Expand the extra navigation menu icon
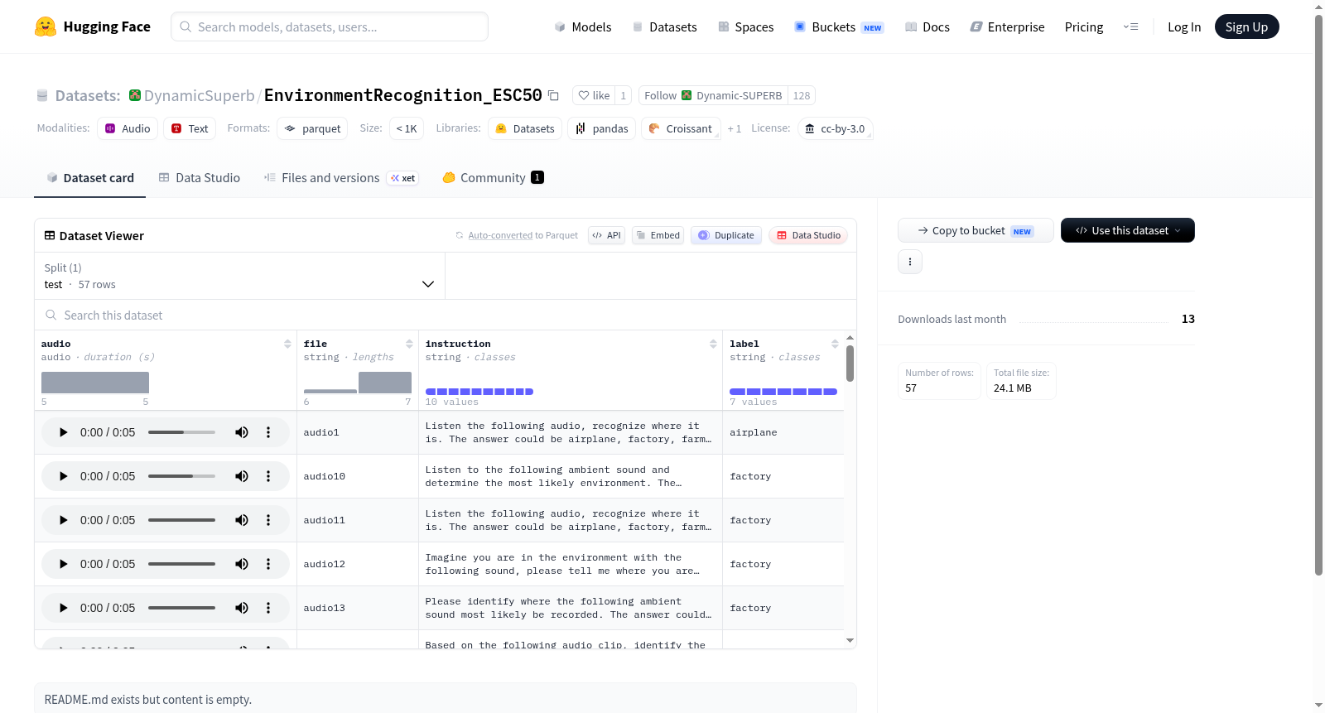 tap(1130, 26)
